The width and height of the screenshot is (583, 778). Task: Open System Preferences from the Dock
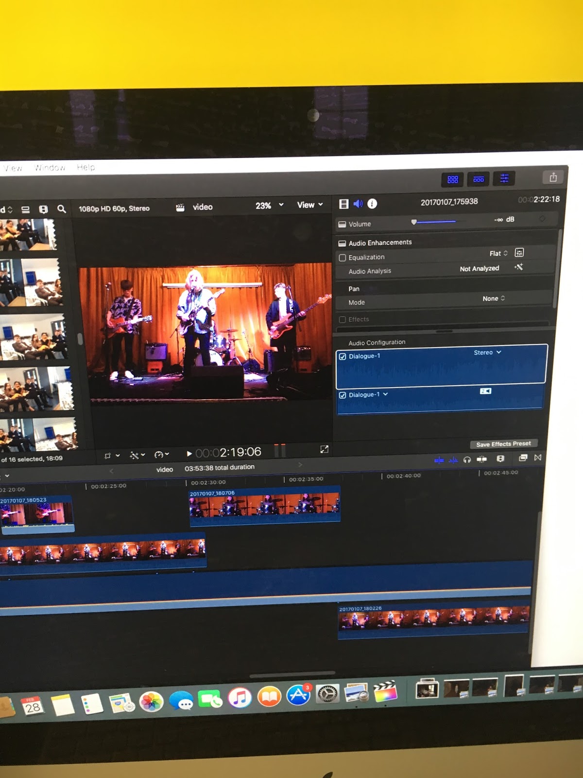point(327,694)
